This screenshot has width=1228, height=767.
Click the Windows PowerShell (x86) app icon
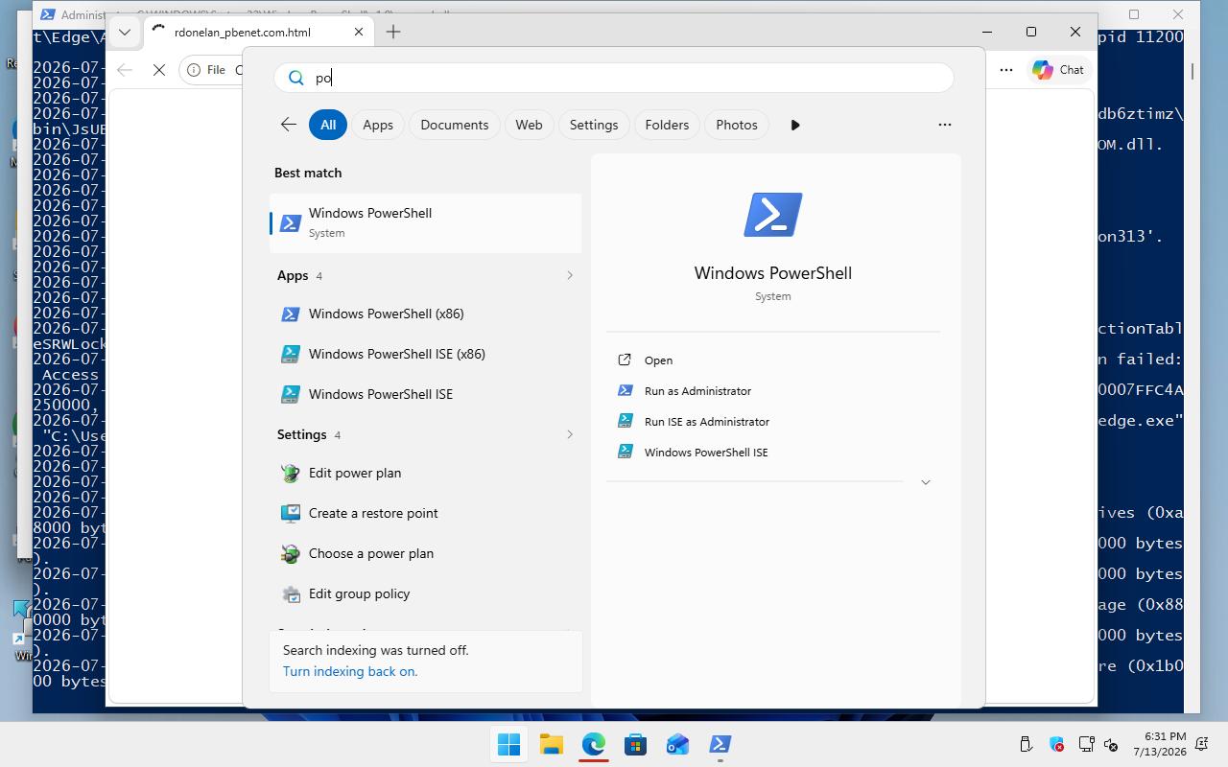point(290,314)
